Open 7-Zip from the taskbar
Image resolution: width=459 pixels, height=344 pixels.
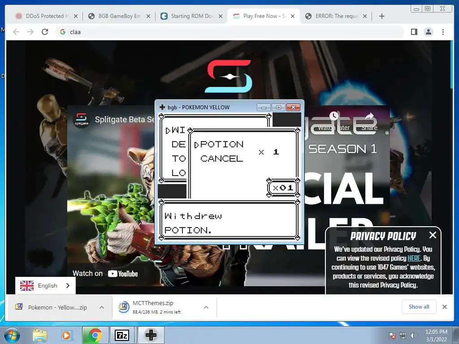tap(122, 335)
